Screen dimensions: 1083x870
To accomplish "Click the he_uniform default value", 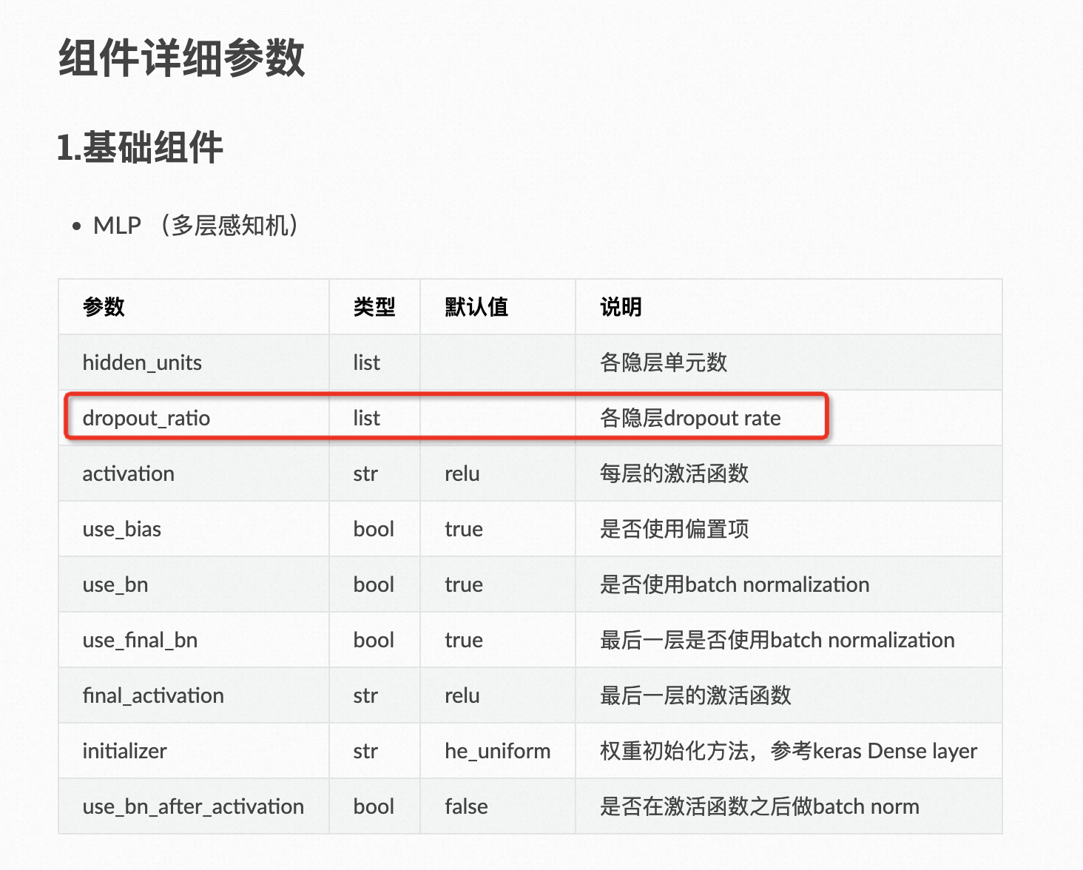I will 497,751.
